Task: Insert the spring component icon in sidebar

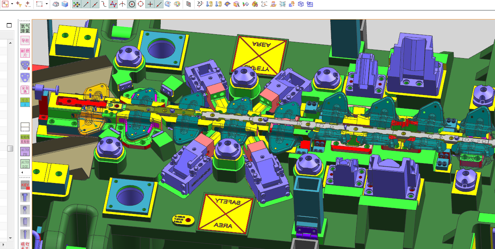Action: (x=25, y=222)
